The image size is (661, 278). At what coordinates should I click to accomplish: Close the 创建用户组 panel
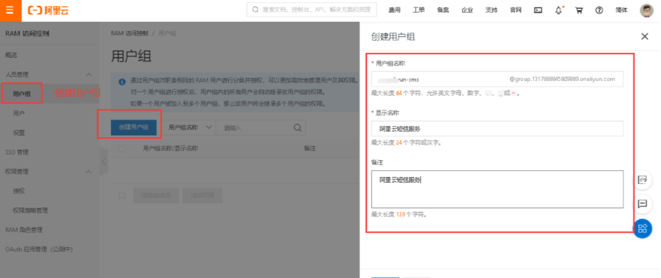(645, 36)
